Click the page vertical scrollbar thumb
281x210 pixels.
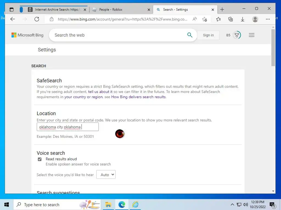click(x=273, y=48)
